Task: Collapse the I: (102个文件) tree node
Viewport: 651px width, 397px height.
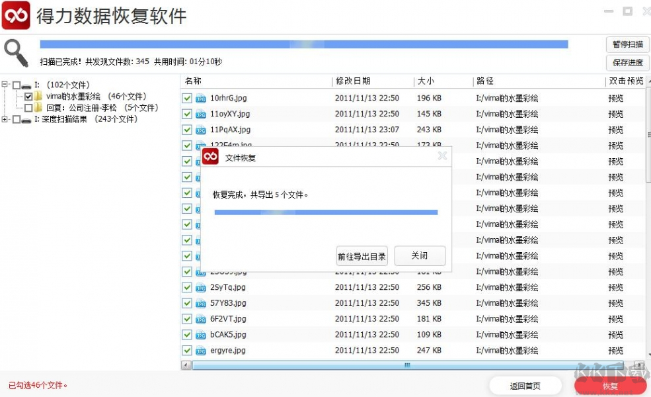Action: coord(3,85)
